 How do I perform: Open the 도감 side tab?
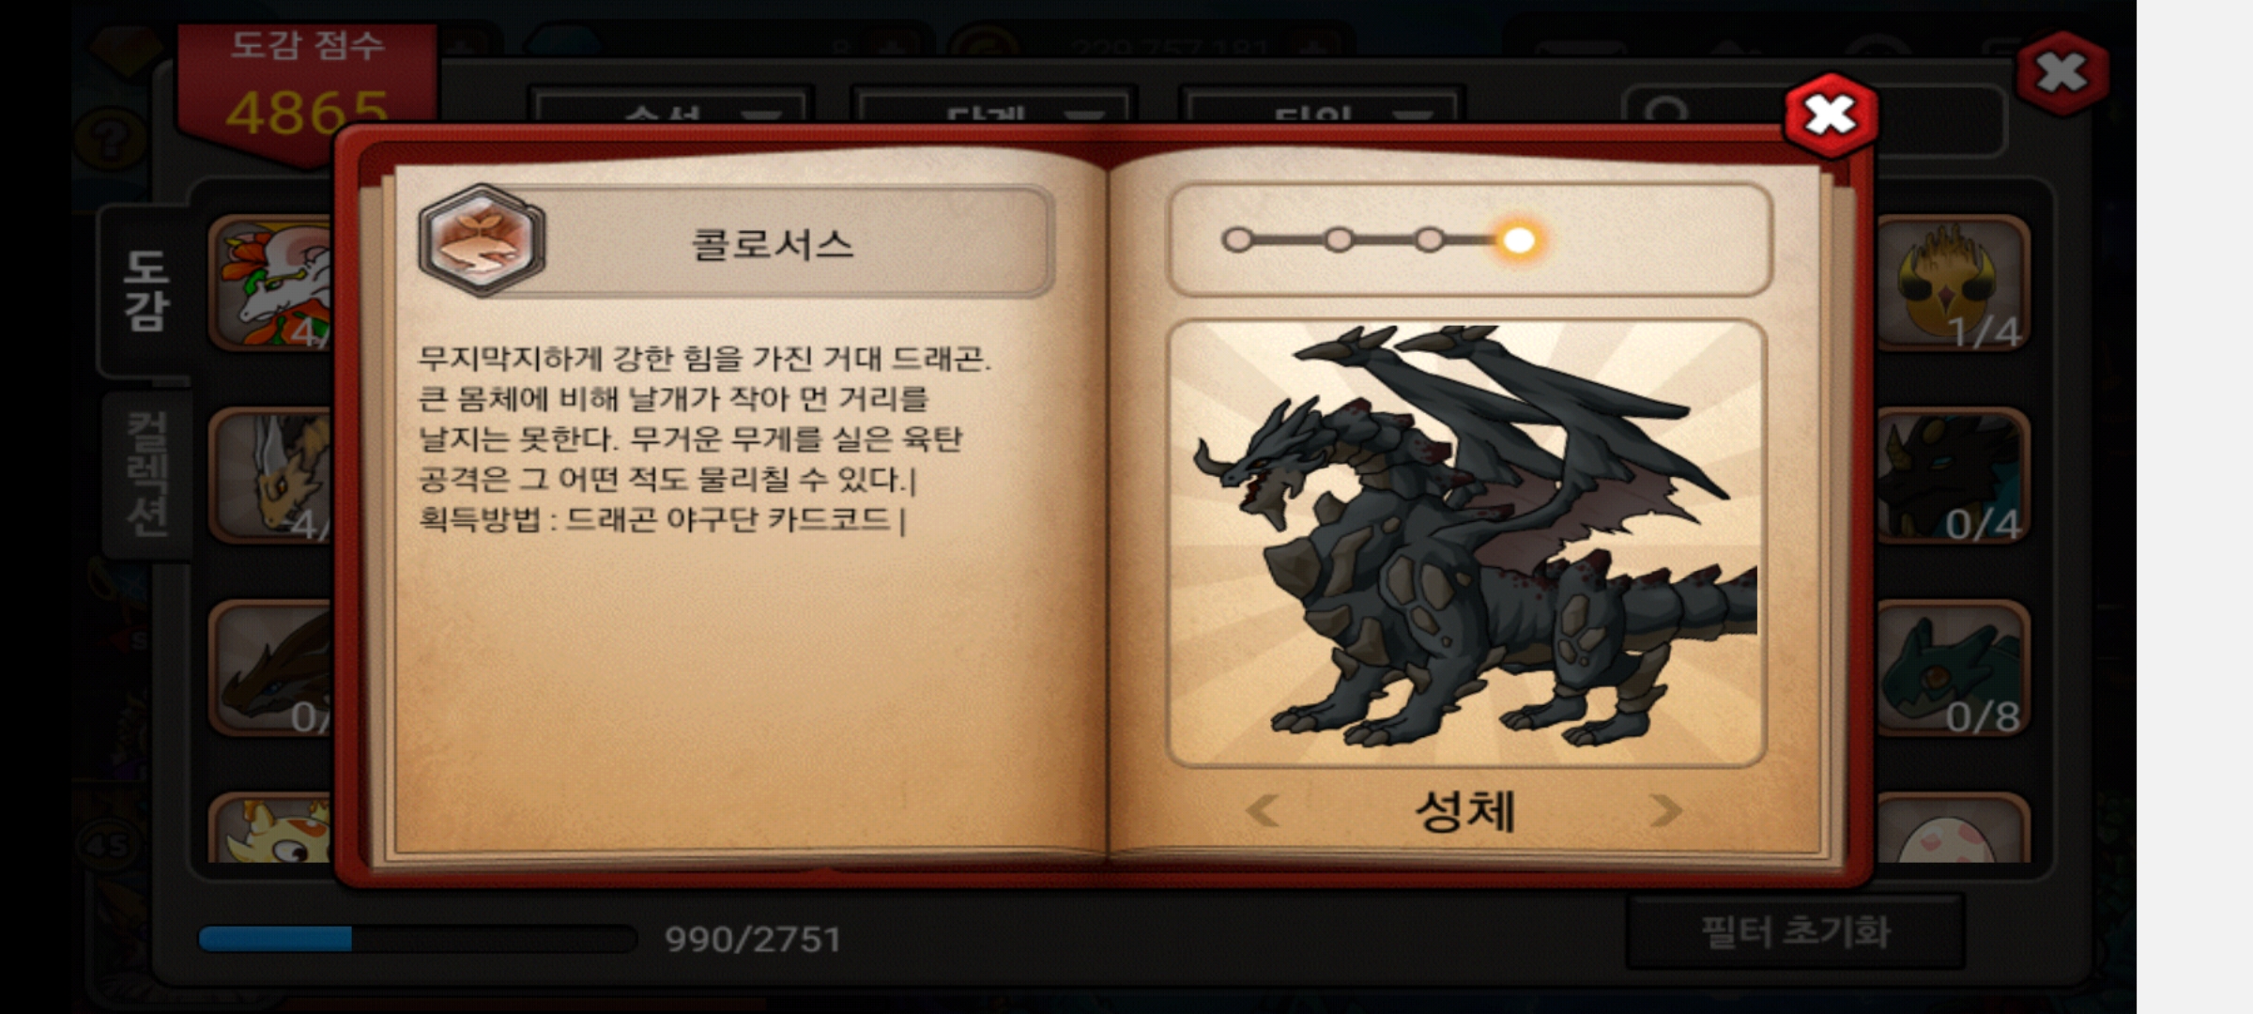[146, 289]
